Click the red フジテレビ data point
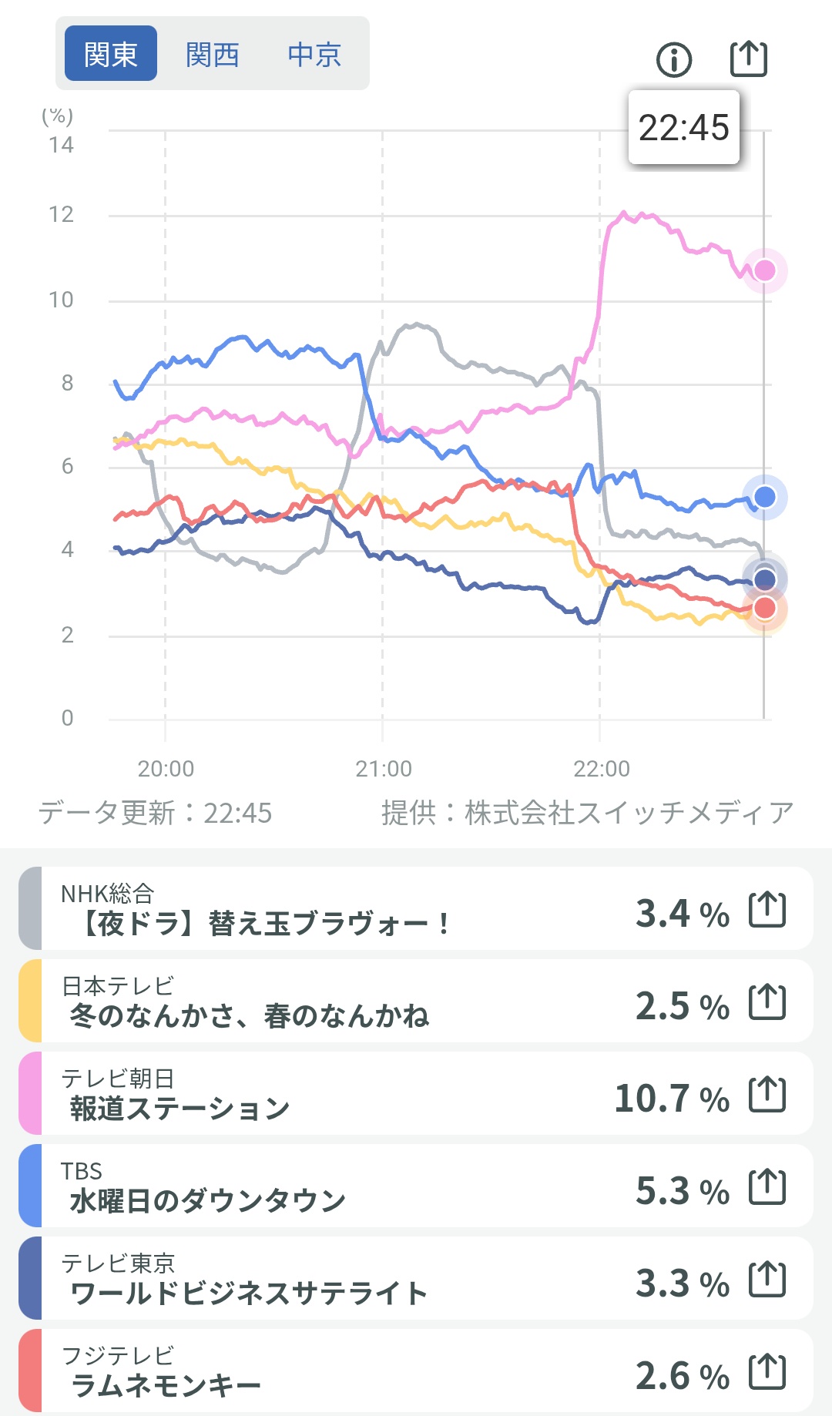The height and width of the screenshot is (1416, 832). pyautogui.click(x=764, y=609)
